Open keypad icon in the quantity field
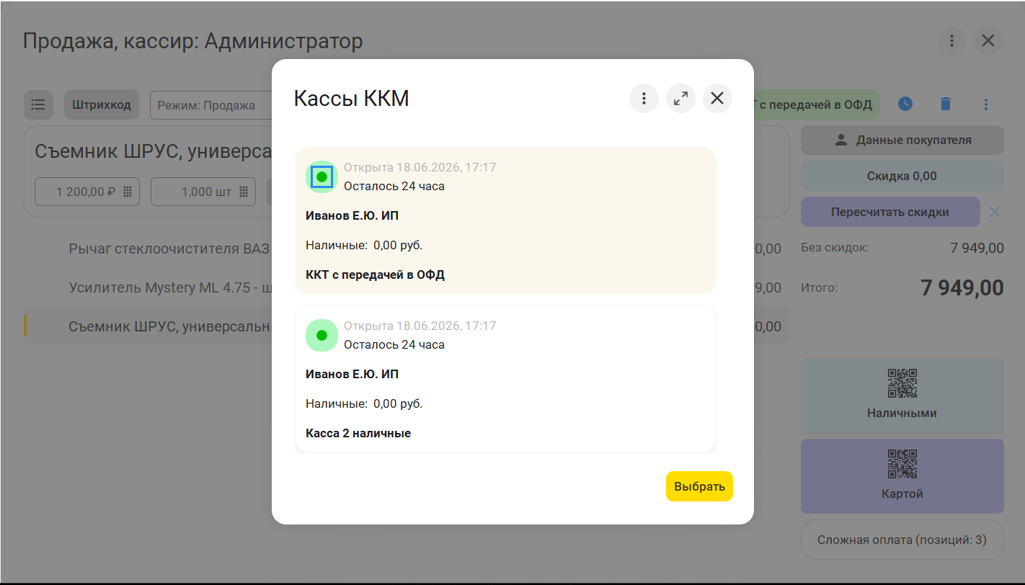Viewport: 1025px width, 585px height. click(x=244, y=192)
